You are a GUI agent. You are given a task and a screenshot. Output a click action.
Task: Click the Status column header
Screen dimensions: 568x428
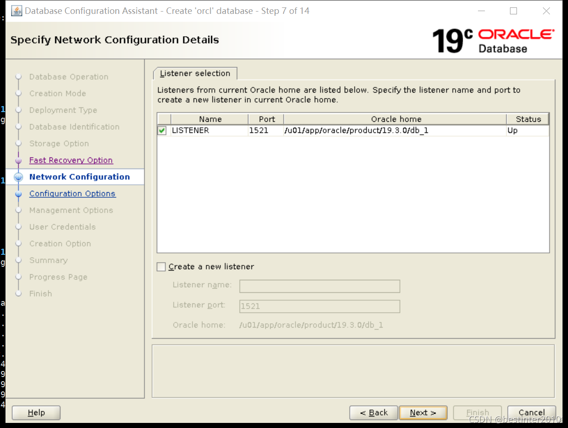tap(528, 119)
